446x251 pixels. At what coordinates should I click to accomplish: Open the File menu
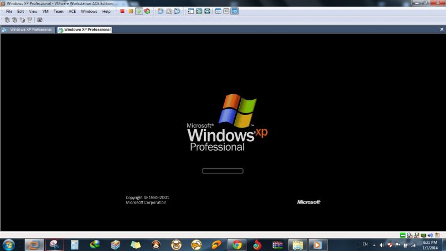9,11
